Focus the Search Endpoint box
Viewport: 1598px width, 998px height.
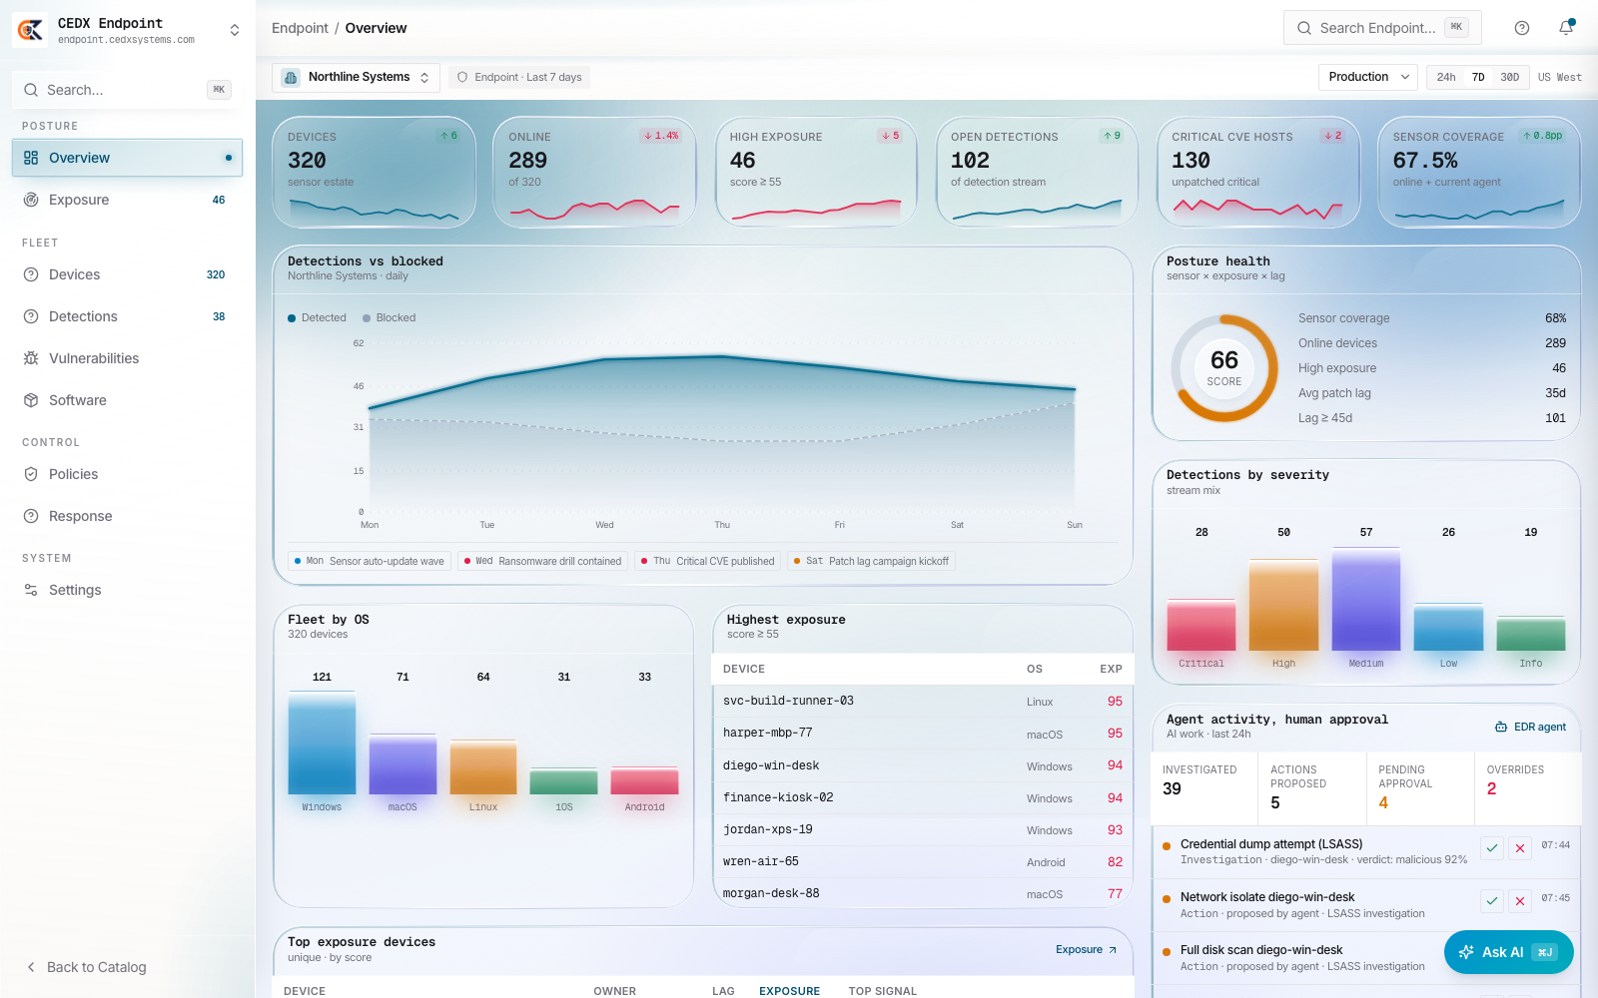pos(1382,28)
